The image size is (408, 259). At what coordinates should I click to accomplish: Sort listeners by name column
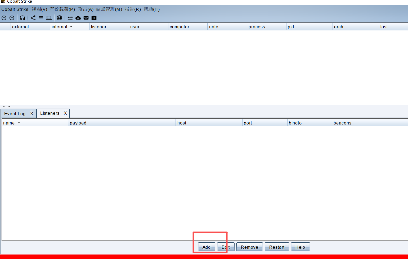(x=35, y=123)
